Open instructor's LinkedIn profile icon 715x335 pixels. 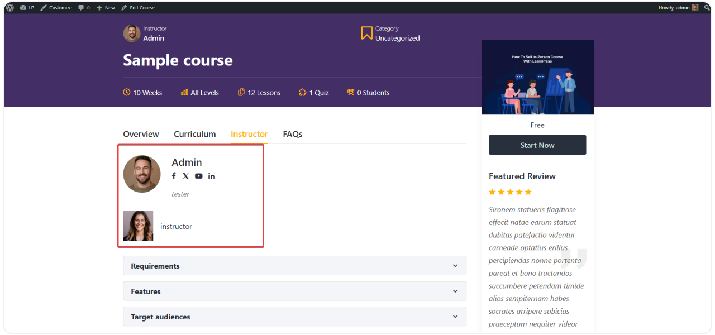click(x=212, y=176)
